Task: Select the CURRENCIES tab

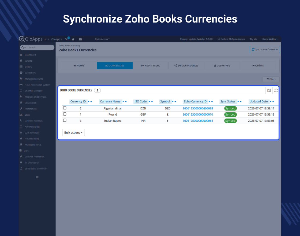Action: [x=115, y=65]
